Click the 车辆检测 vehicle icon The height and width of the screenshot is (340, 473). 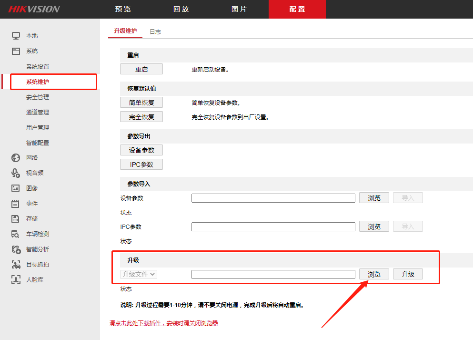[16, 234]
